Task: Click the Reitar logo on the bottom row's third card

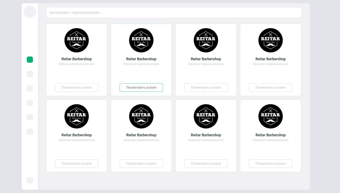Action: click(206, 116)
